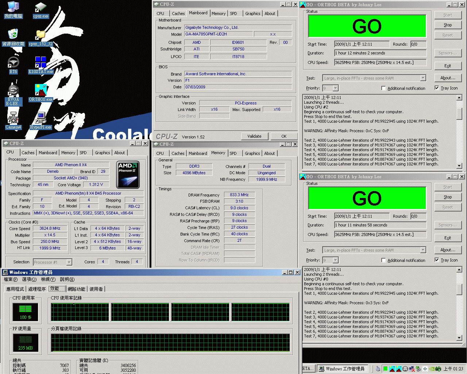Click Duration field showing 11 minutes 58 seconds
The width and height of the screenshot is (467, 374).
point(380,225)
